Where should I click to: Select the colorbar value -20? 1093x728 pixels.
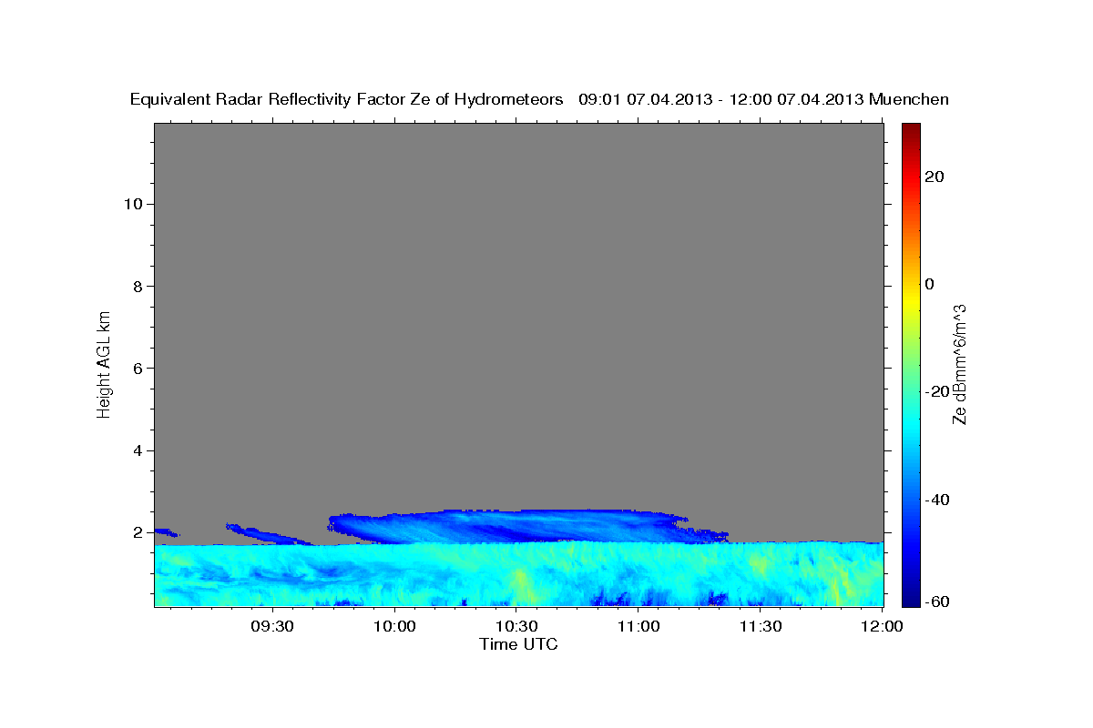pos(935,391)
